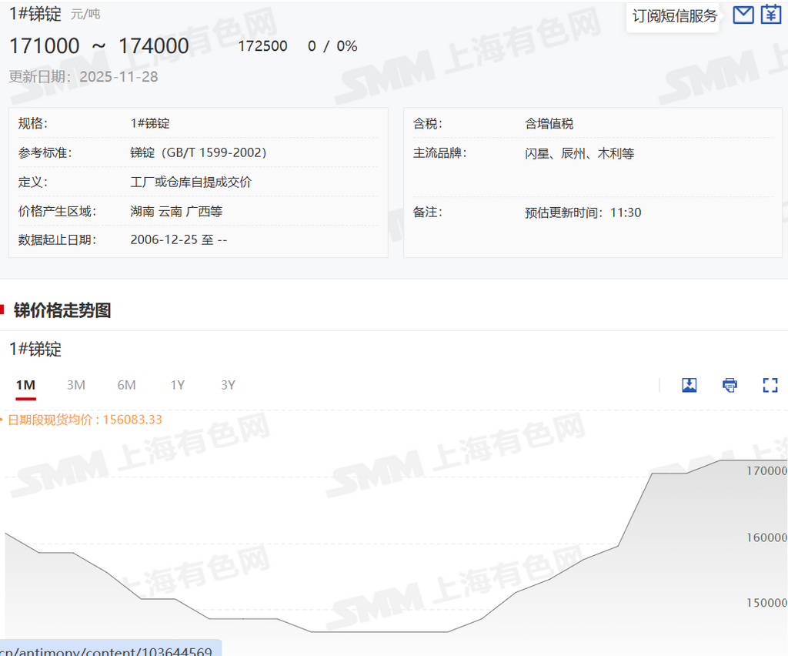Show the 6M price trend

pos(126,385)
